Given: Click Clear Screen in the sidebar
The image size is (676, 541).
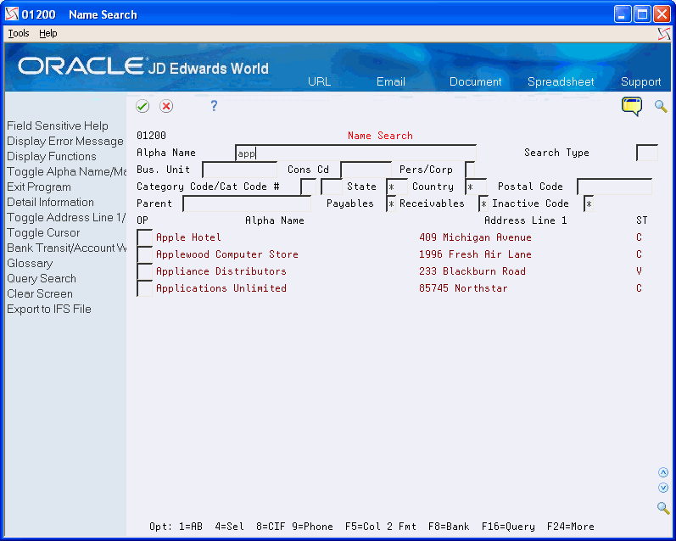Looking at the screenshot, I should (40, 293).
